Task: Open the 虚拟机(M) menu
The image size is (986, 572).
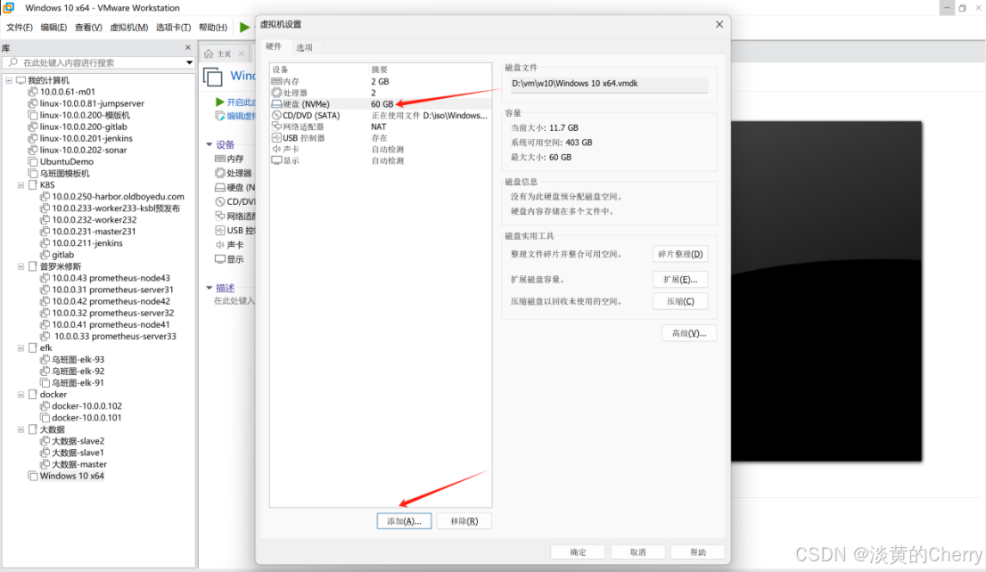Action: (x=128, y=27)
